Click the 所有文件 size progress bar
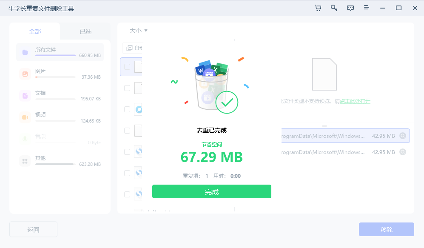Image resolution: width=424 pixels, height=248 pixels. coord(55,55)
